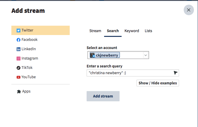Click into the search query text field
198x127 pixels.
[x=128, y=73]
